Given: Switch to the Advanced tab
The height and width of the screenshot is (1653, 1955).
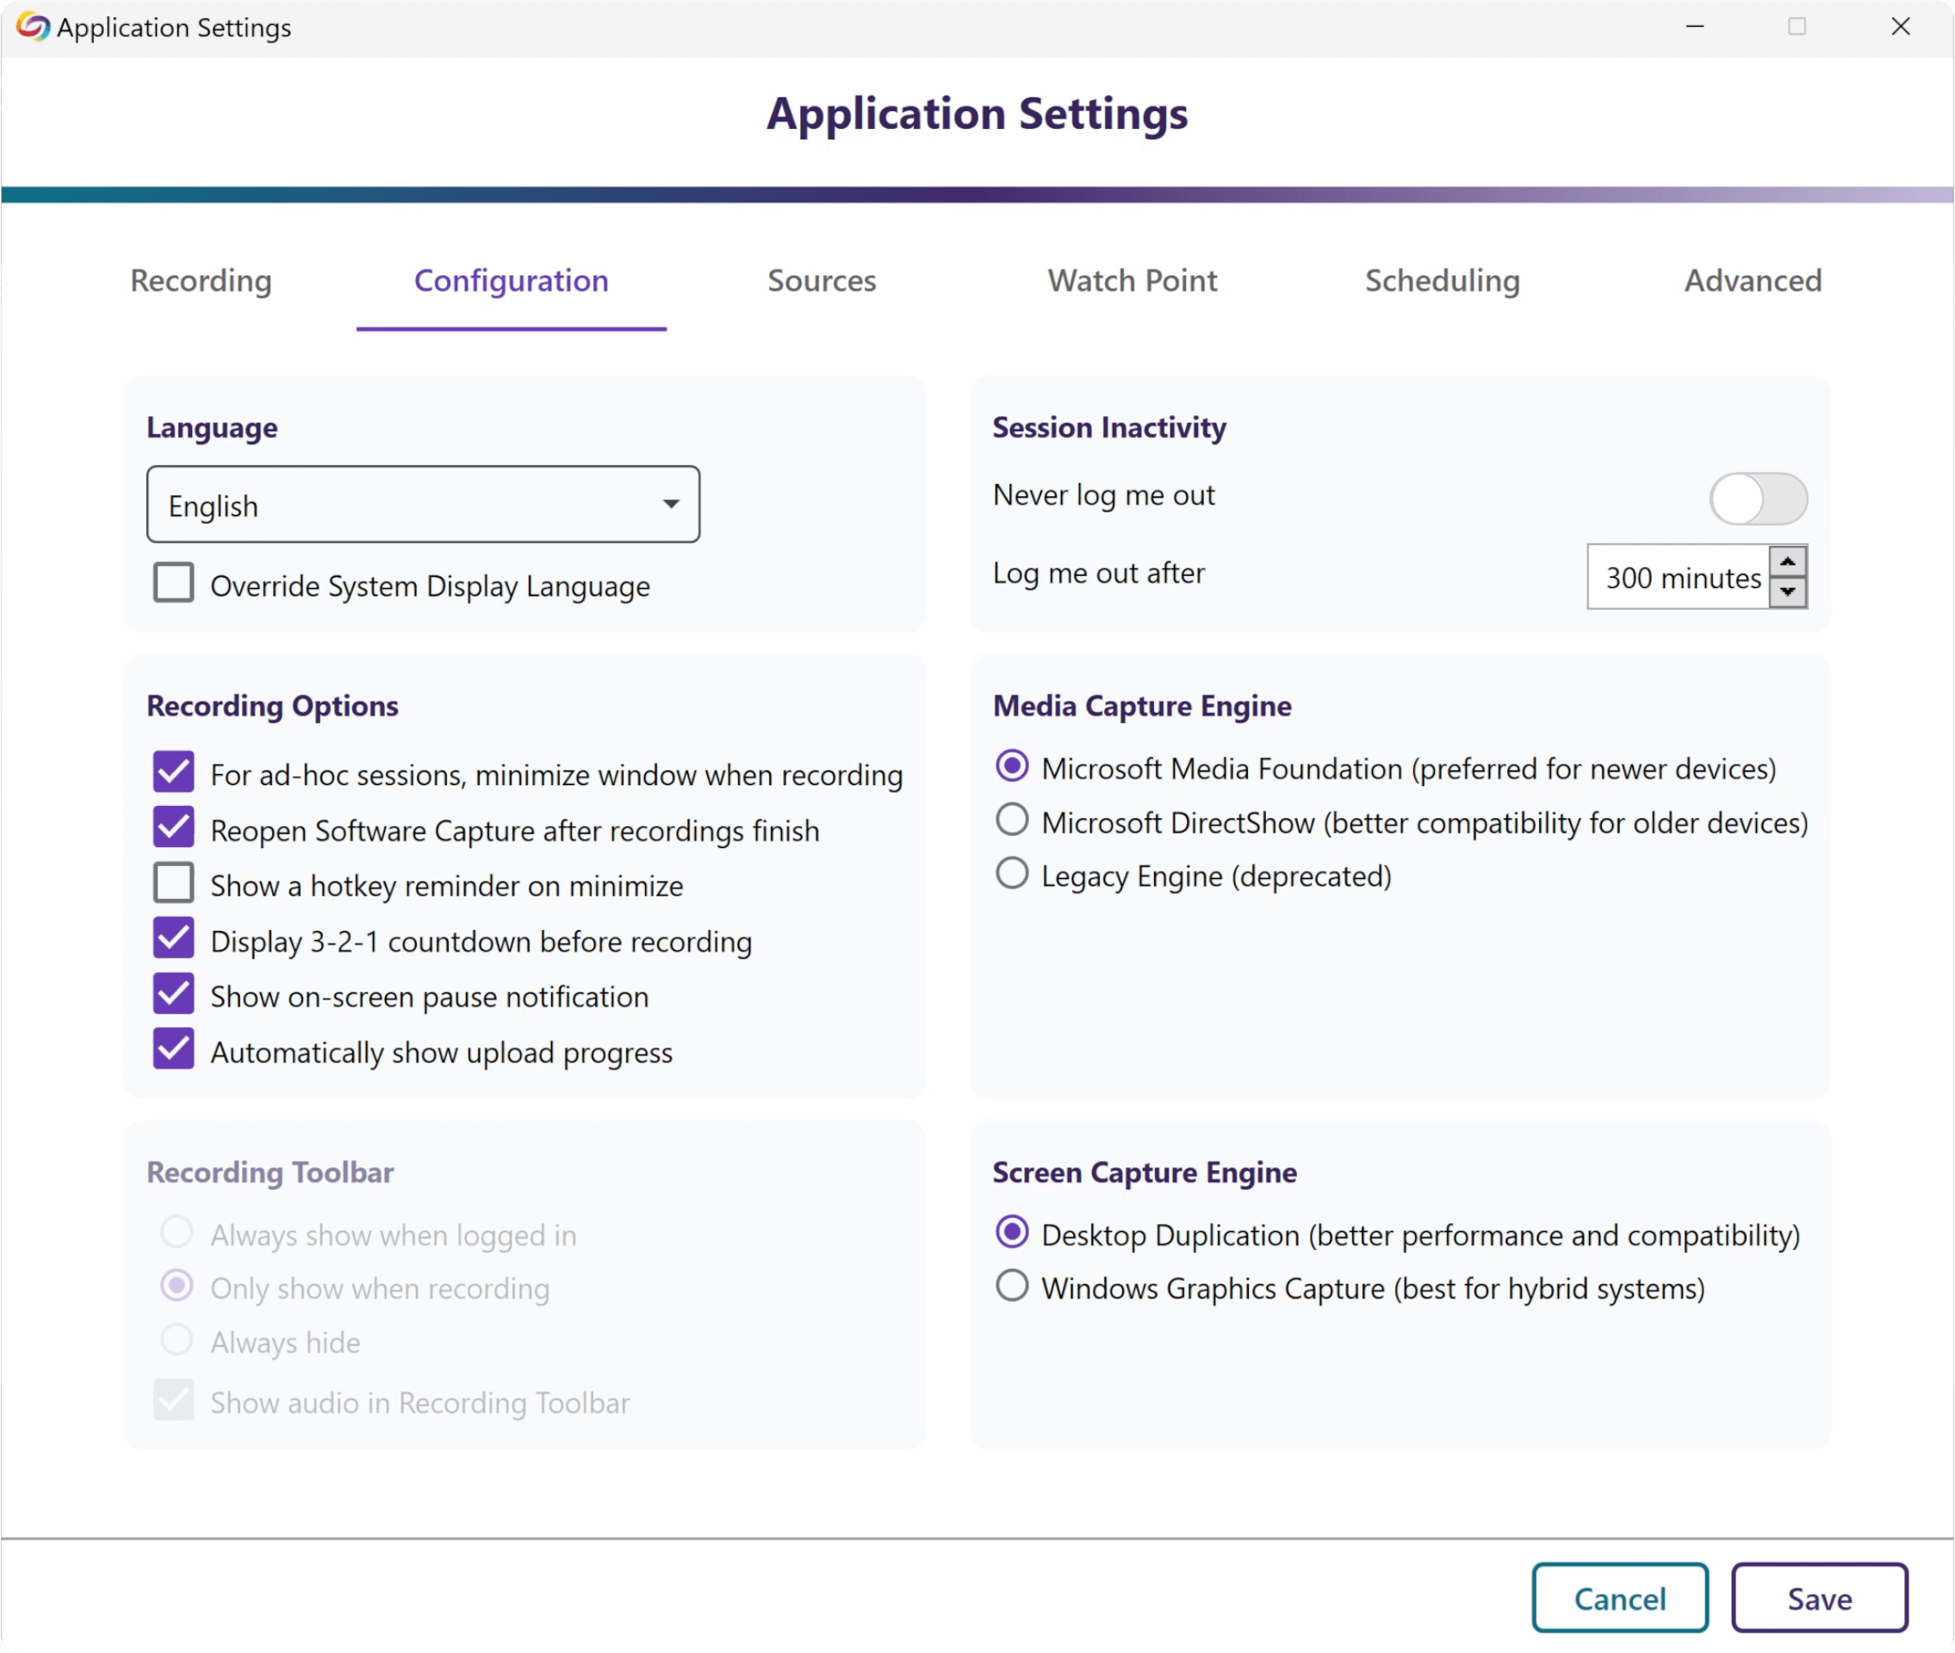Looking at the screenshot, I should (x=1753, y=281).
